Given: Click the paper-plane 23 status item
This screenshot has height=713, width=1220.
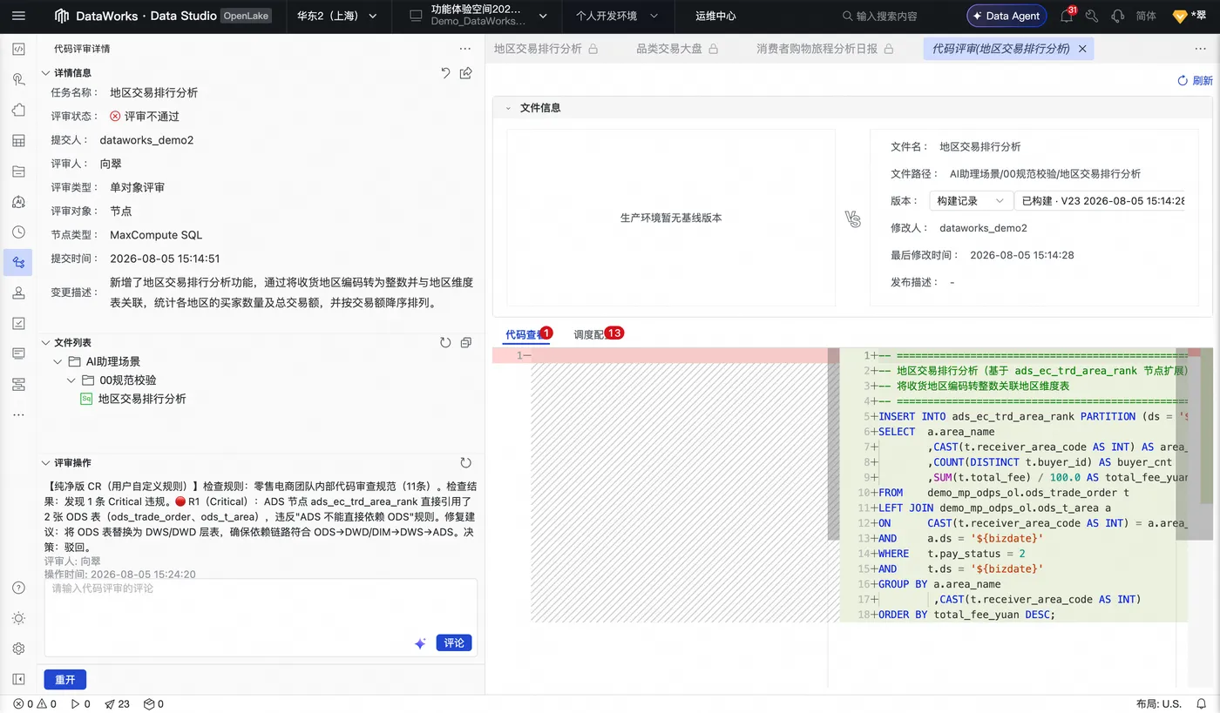Looking at the screenshot, I should pyautogui.click(x=117, y=703).
